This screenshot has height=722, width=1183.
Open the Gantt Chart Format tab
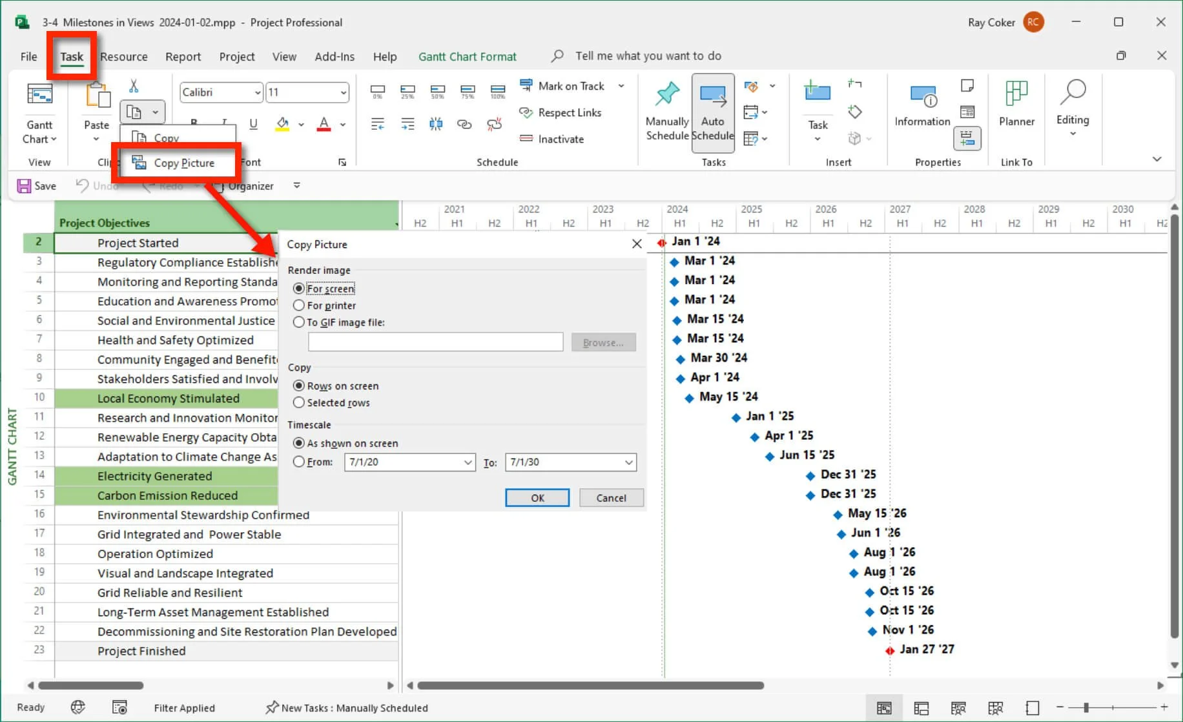[x=468, y=56]
